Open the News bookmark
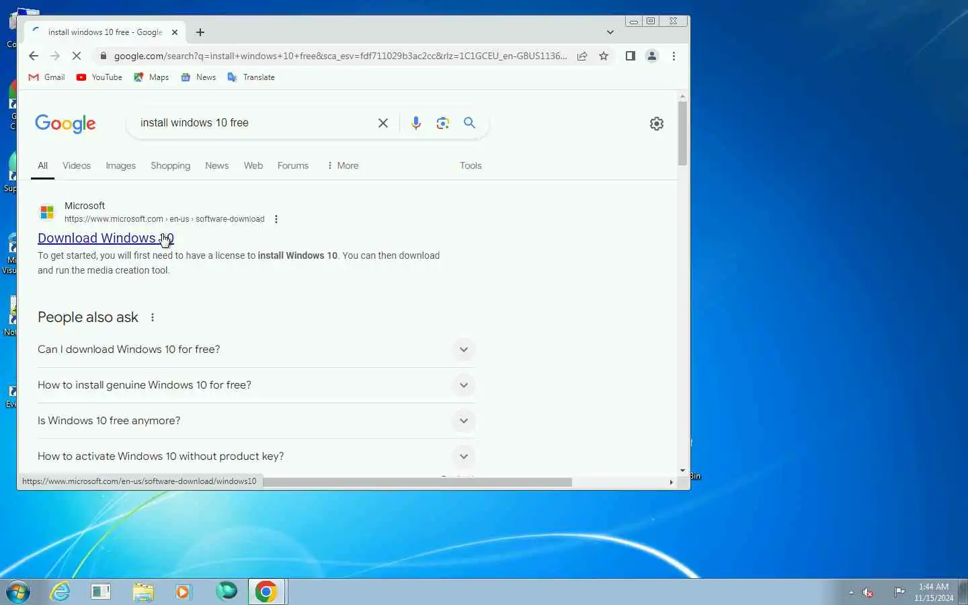 click(198, 77)
